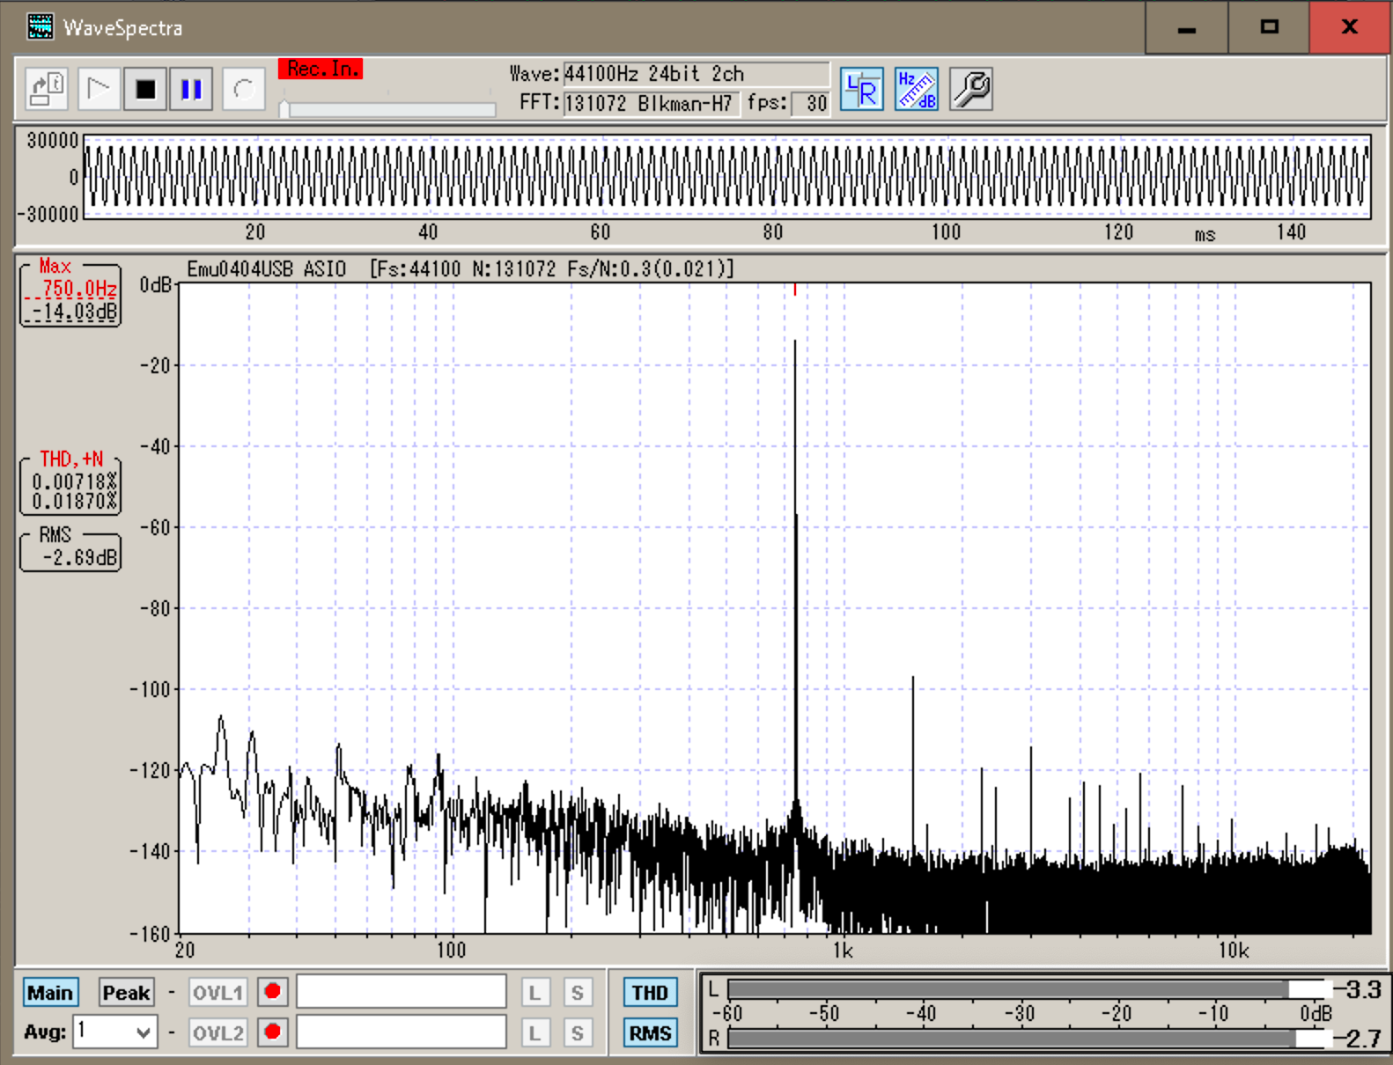Click the Max frequency readout 750.0Hz

(79, 289)
